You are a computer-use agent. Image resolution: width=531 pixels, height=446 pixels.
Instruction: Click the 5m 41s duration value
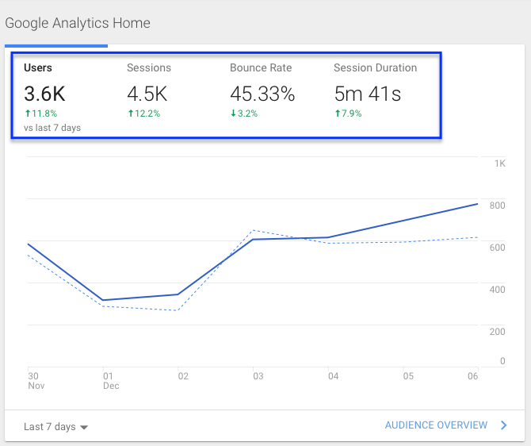coord(368,94)
